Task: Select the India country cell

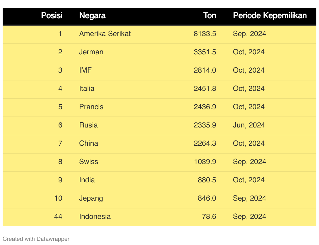Action: (87, 180)
